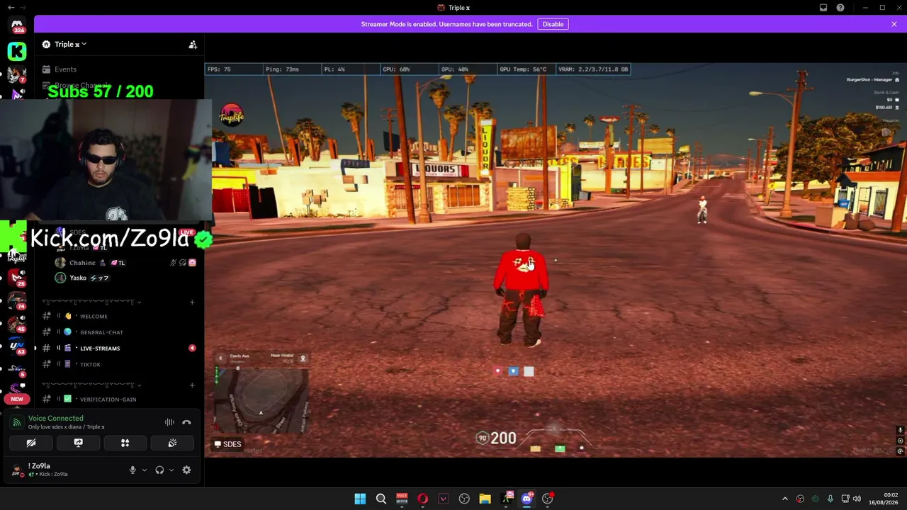
Task: Open the WELCOME channel
Action: (119, 317)
